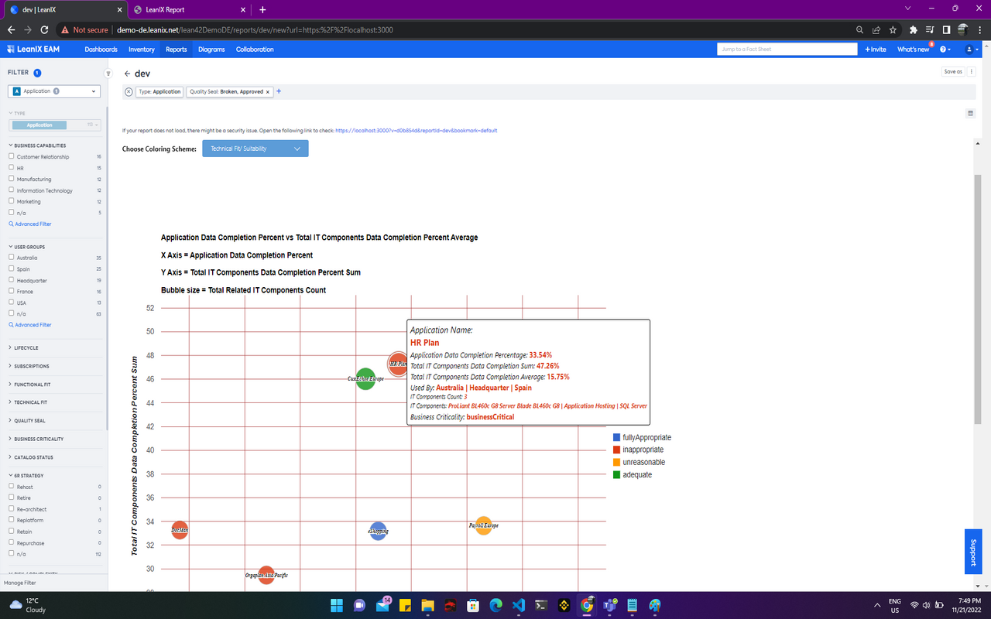991x619 pixels.
Task: Check the Re-architect 6R strategy
Action: (11, 509)
